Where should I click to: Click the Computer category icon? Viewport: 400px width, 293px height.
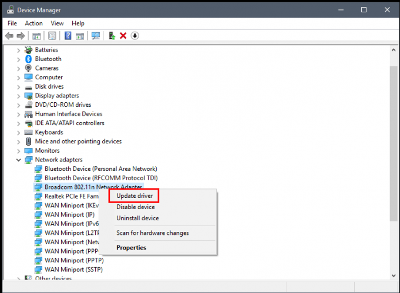click(28, 78)
